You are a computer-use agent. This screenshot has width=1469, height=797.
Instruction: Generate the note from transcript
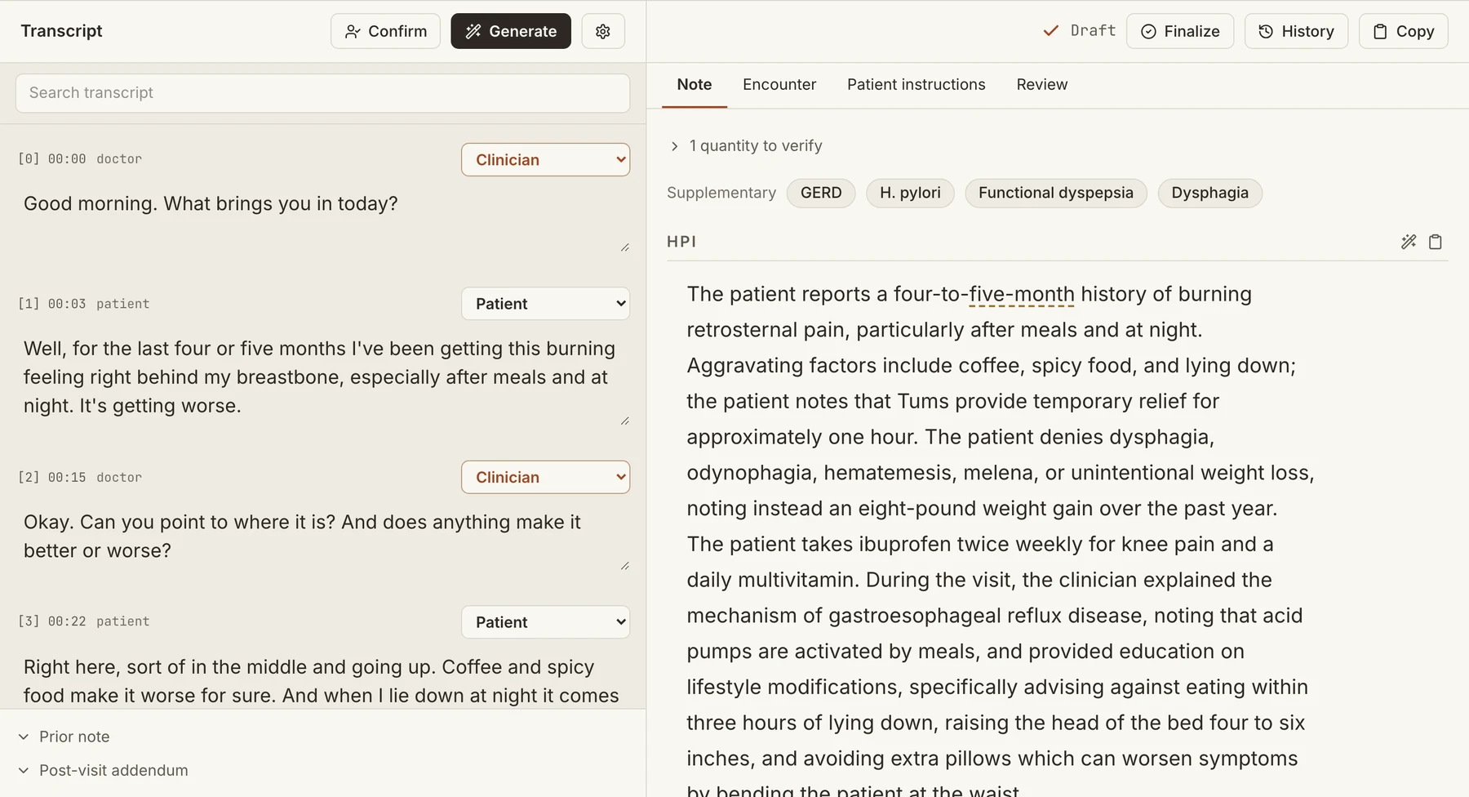(x=511, y=31)
